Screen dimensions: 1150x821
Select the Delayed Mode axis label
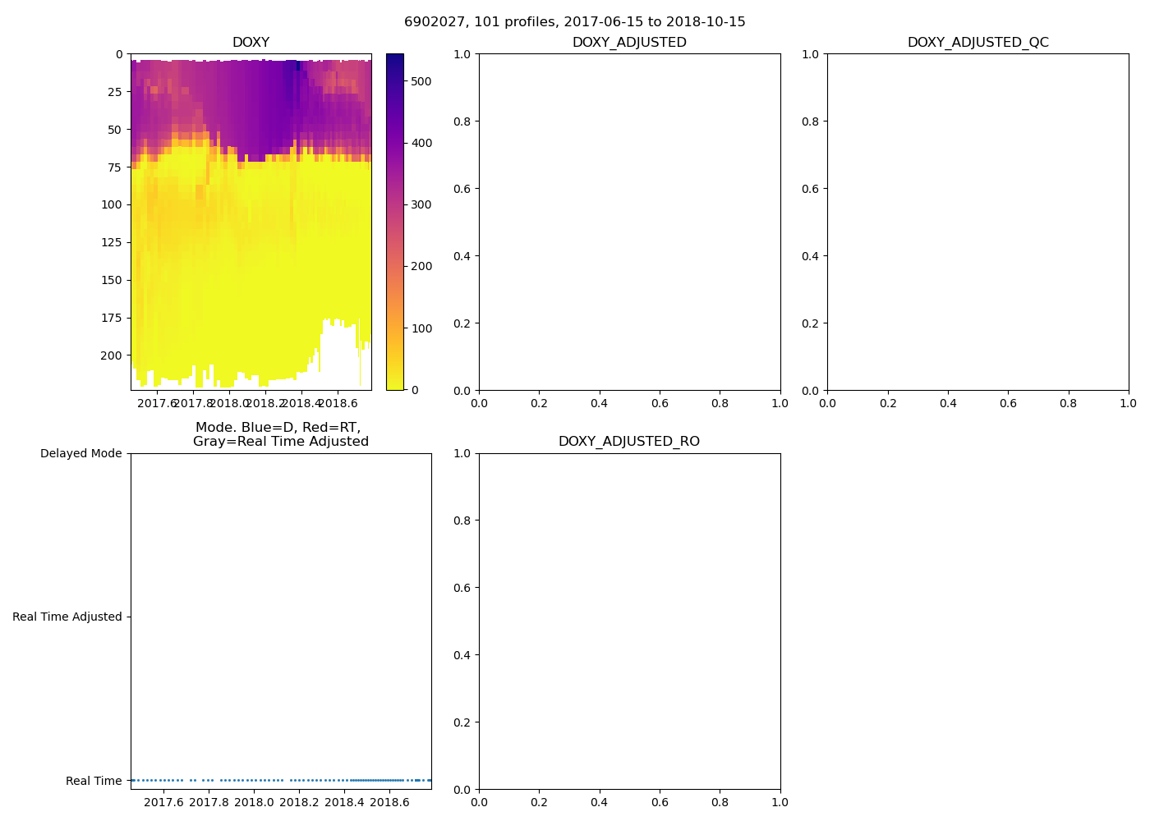(80, 453)
